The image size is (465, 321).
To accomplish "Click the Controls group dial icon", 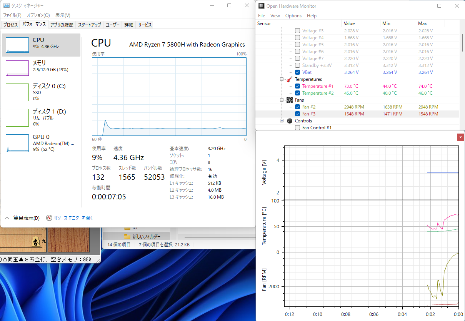I will pyautogui.click(x=290, y=121).
